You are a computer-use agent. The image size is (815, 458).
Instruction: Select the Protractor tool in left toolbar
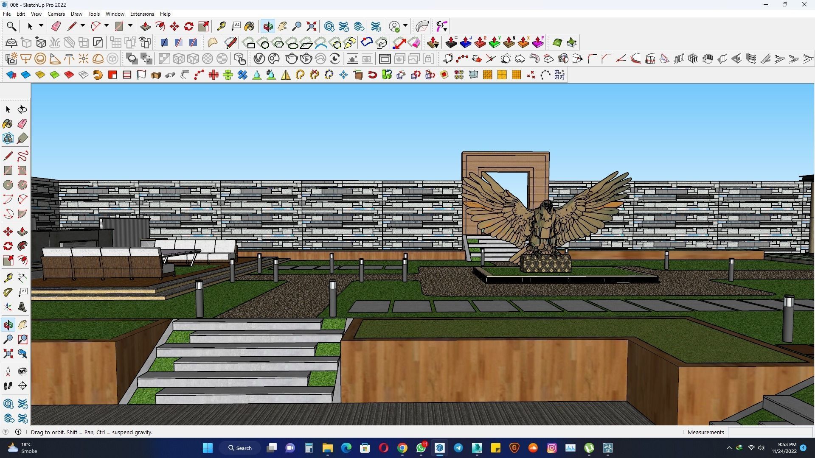pyautogui.click(x=8, y=292)
